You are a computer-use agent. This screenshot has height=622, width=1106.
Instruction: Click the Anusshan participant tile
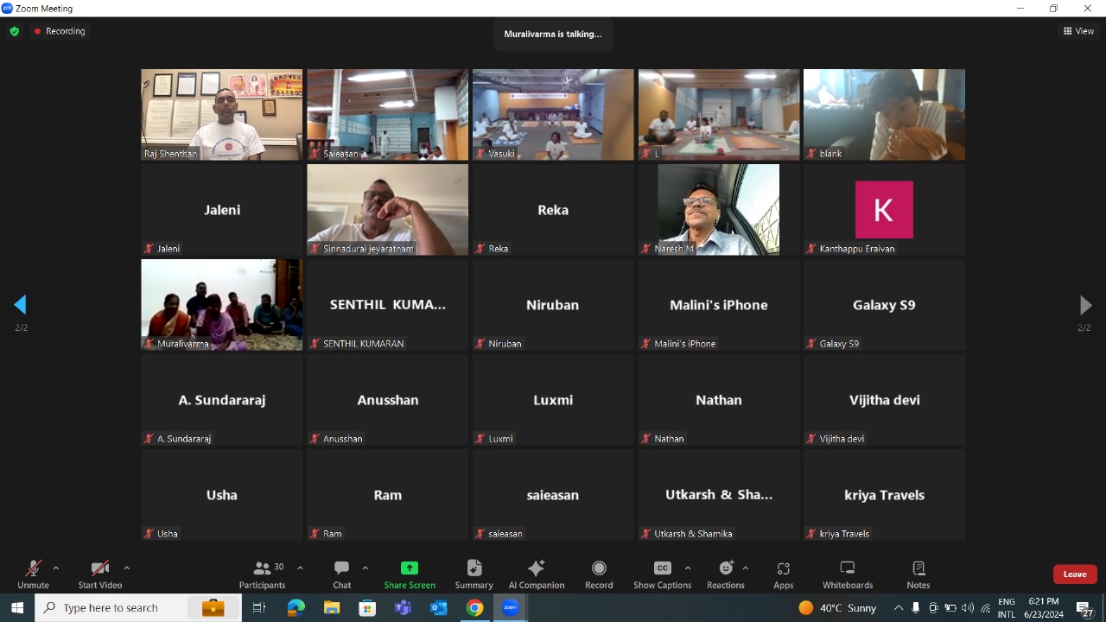388,400
